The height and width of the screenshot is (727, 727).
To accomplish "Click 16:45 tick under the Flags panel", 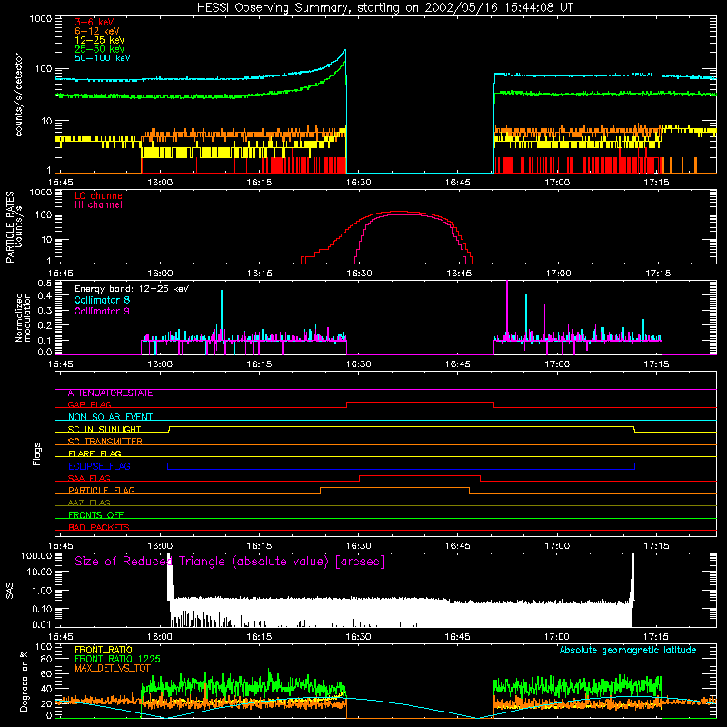I will coord(458,546).
